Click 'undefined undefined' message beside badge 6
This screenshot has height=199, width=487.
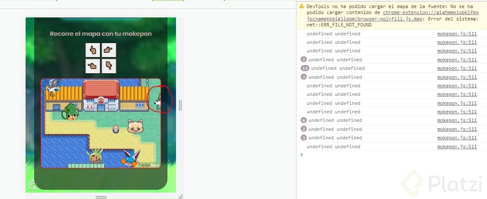pyautogui.click(x=335, y=120)
